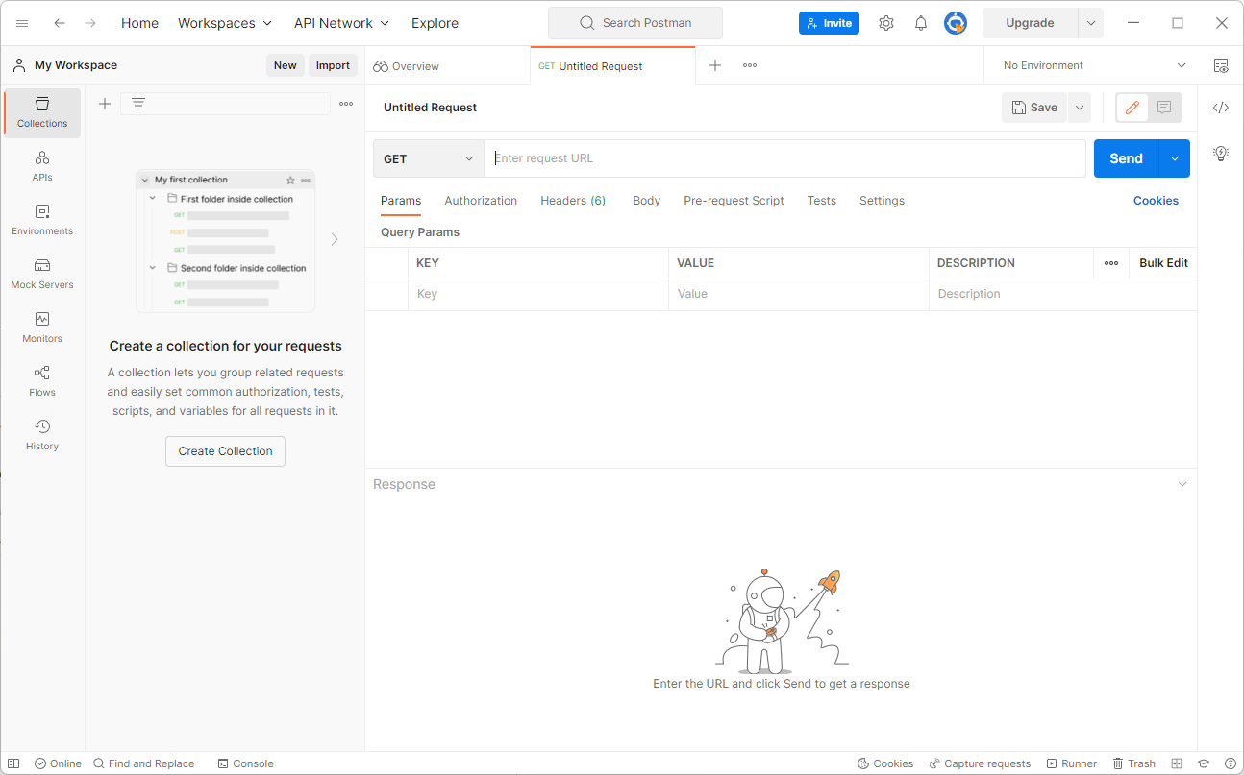Viewport: 1244px width, 775px height.
Task: Open the Pre-request Script tab
Action: 734,201
